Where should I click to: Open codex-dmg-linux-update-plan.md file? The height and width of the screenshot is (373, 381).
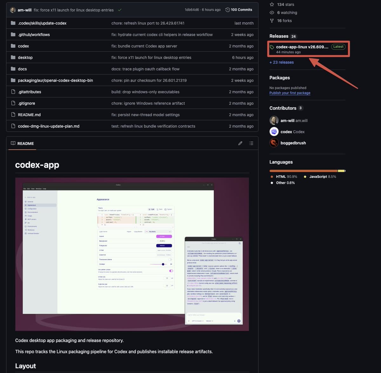pos(49,126)
